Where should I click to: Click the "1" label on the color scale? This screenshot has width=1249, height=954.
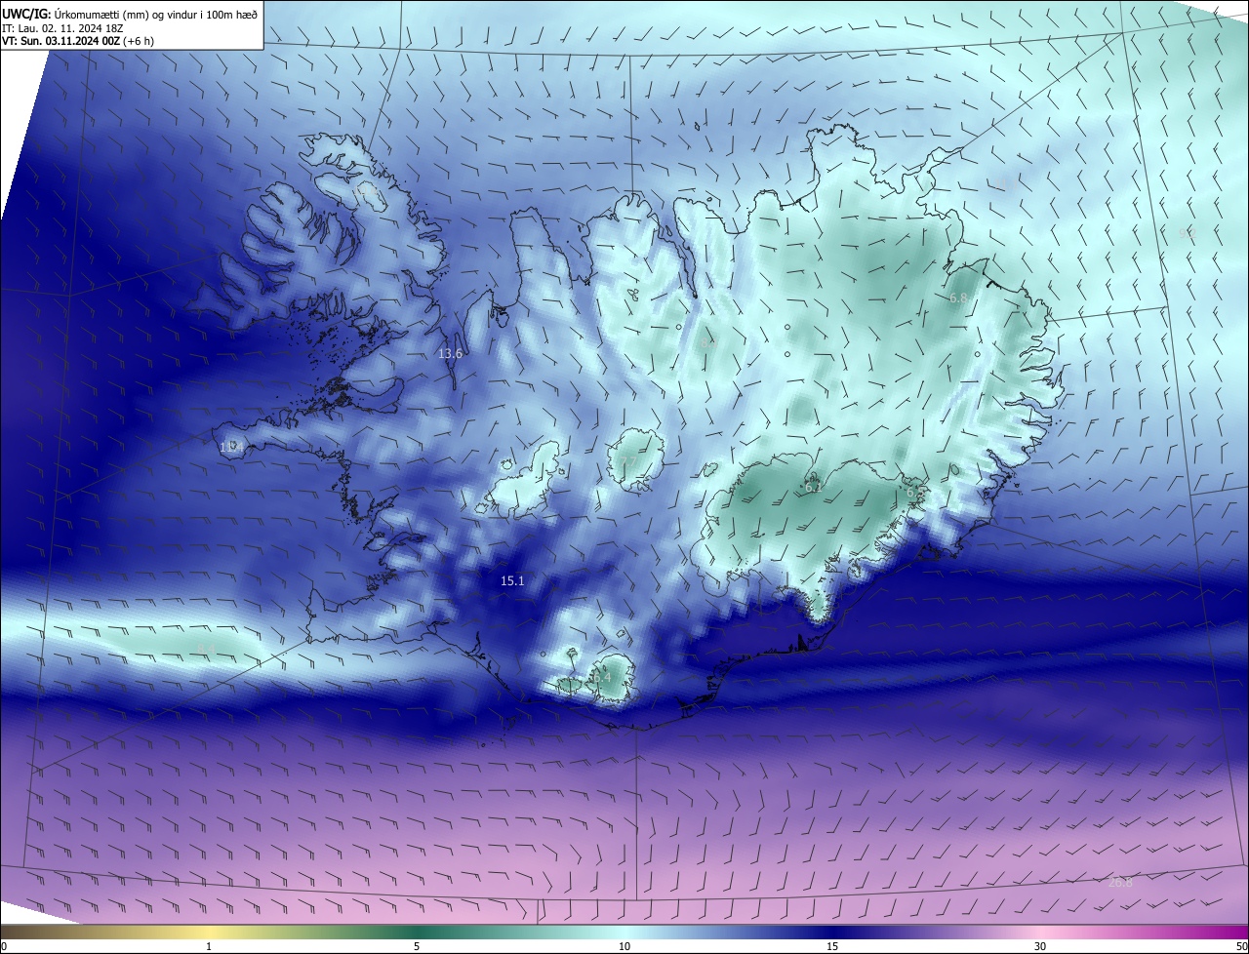click(209, 946)
